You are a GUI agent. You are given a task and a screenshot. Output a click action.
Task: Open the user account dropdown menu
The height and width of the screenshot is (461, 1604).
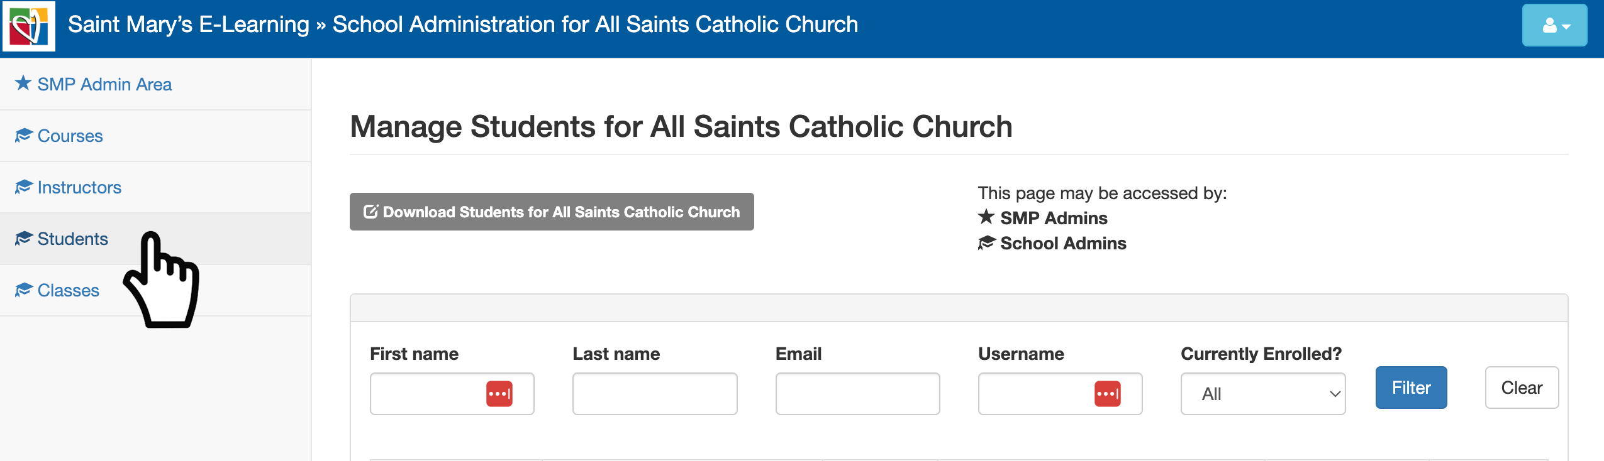[1554, 26]
